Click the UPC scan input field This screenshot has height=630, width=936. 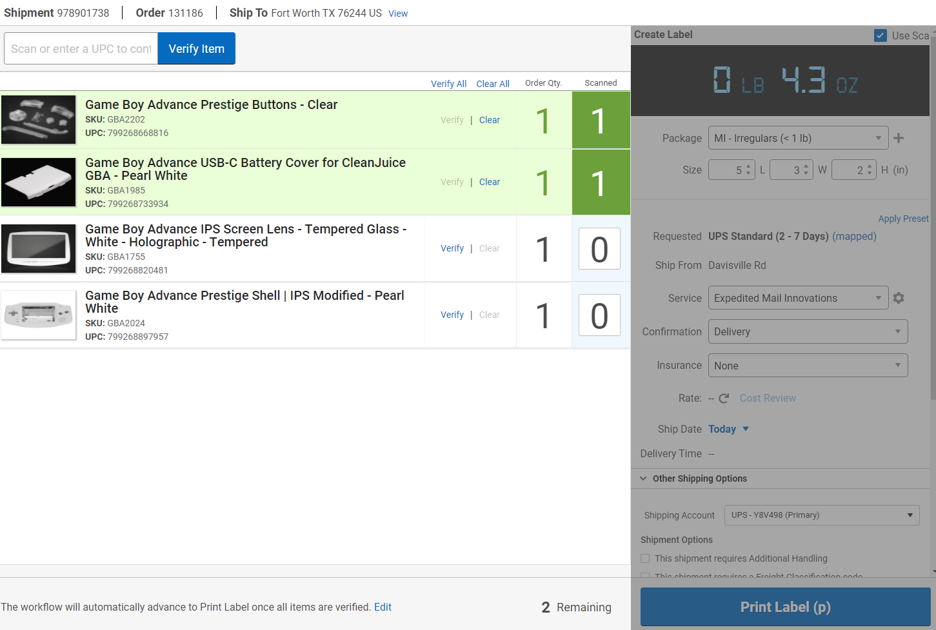tap(81, 48)
